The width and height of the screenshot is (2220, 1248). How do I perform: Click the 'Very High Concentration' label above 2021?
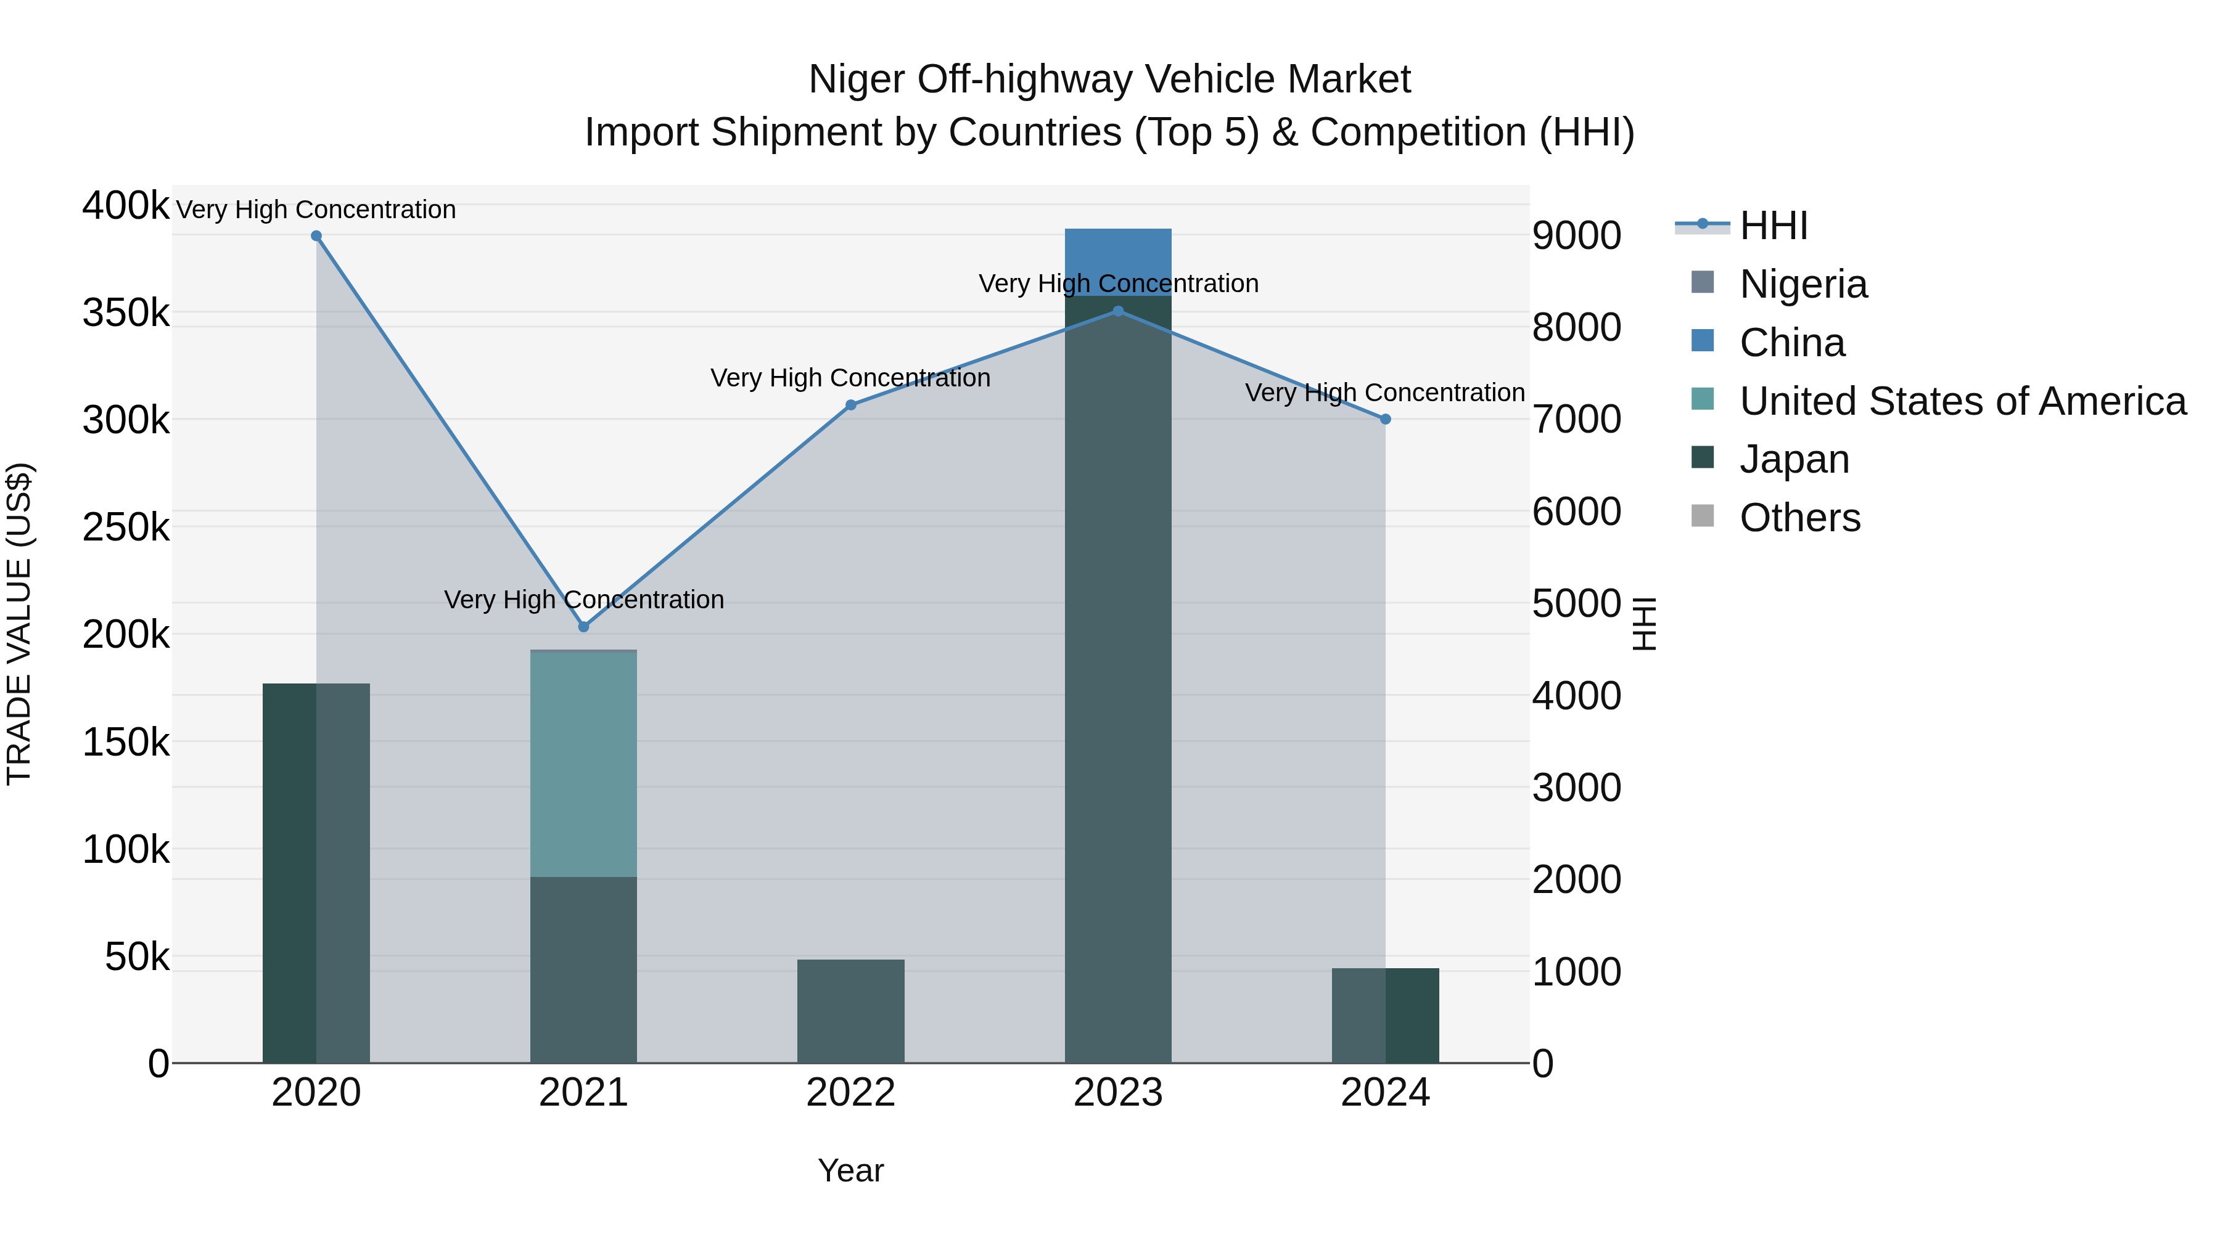point(583,600)
